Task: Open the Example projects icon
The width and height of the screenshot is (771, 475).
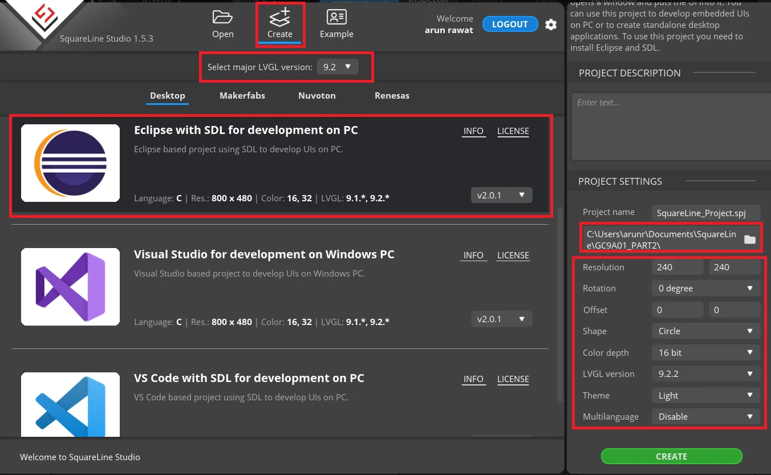Action: 336,23
